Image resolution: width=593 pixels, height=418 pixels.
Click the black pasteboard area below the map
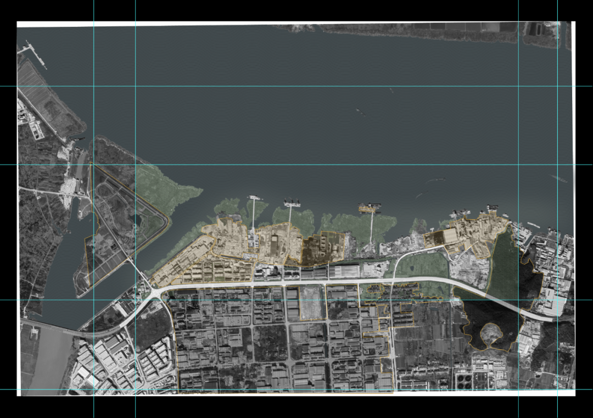click(296, 406)
